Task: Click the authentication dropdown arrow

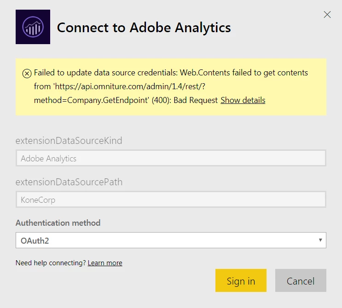Action: [320, 240]
